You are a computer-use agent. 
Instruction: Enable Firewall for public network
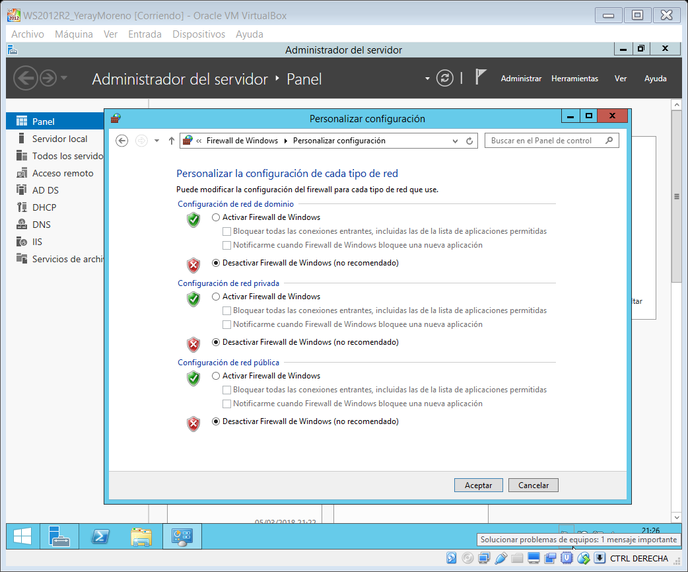tap(216, 376)
